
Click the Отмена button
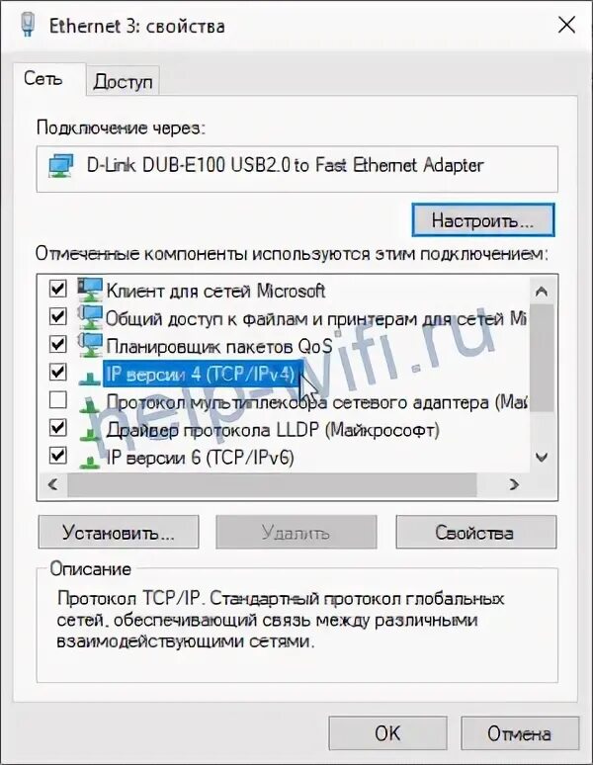(519, 733)
